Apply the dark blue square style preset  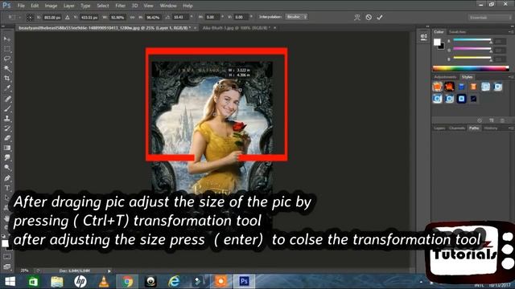[461, 99]
